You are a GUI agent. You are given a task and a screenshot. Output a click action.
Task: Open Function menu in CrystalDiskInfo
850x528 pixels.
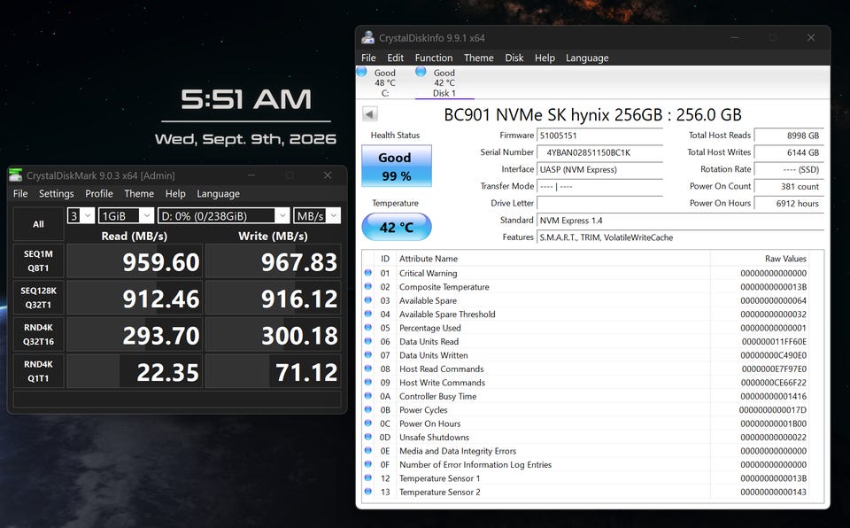click(x=434, y=58)
